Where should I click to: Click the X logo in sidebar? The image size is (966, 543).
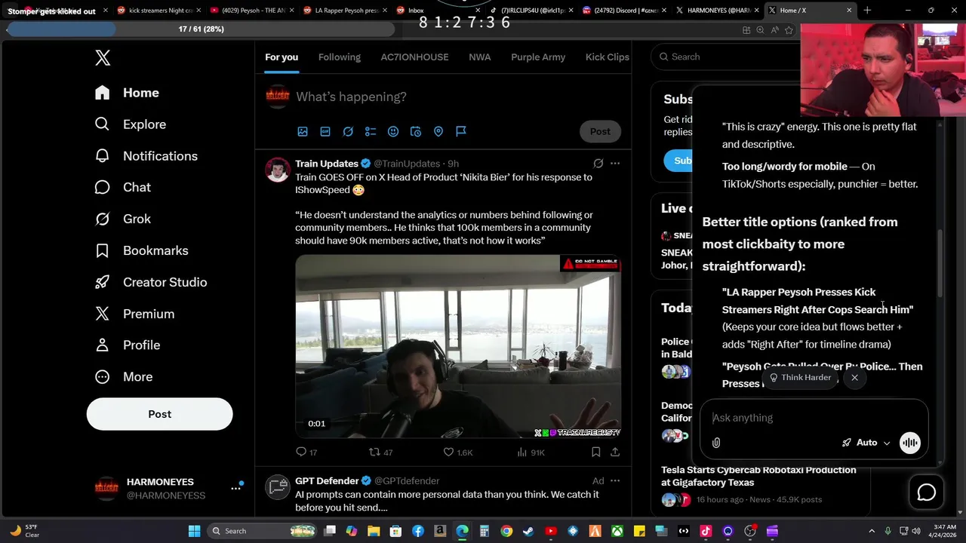click(103, 58)
